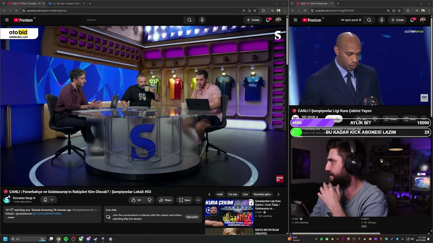Mute the left browser tab's audio

coord(39,3)
